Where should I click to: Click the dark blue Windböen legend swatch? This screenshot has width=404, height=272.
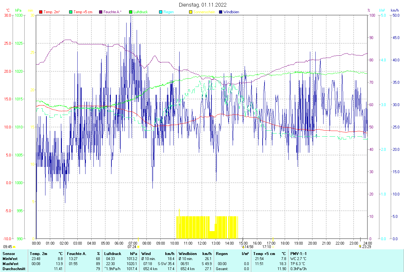[x=221, y=12]
